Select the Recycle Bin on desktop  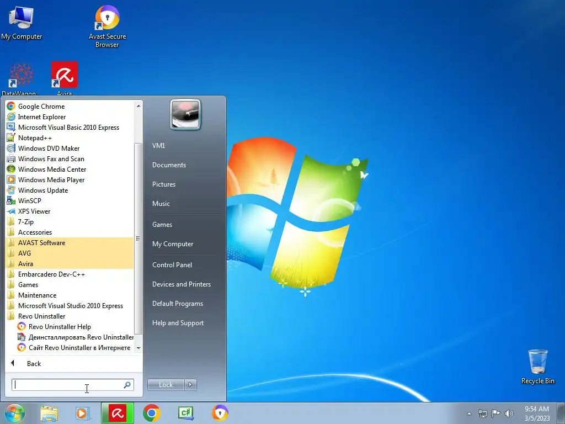537,367
